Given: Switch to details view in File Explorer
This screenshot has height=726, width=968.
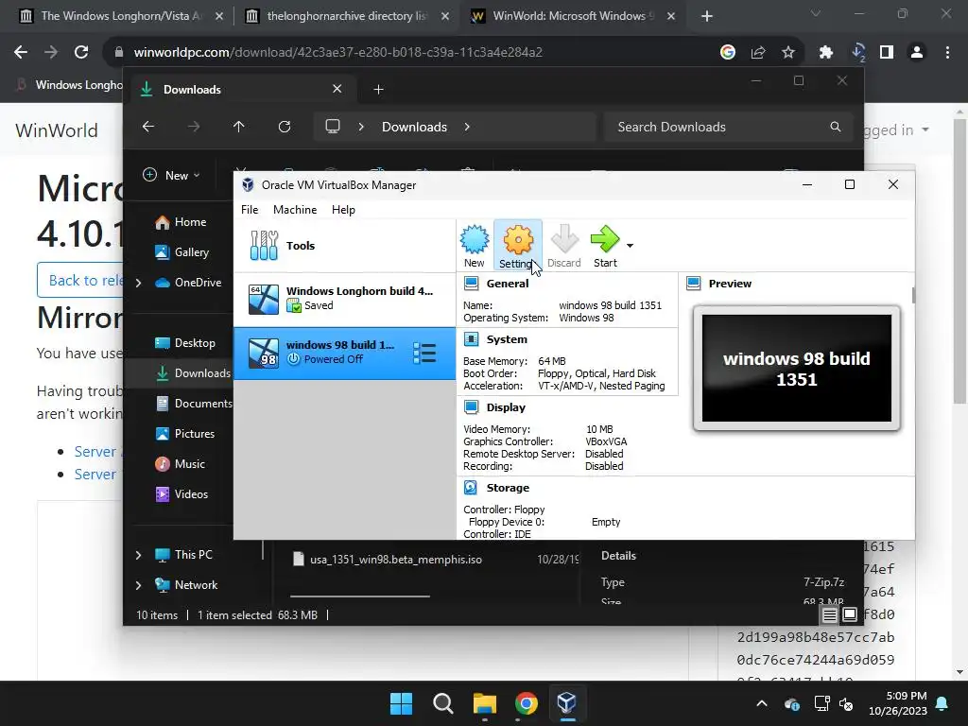Looking at the screenshot, I should pyautogui.click(x=829, y=614).
